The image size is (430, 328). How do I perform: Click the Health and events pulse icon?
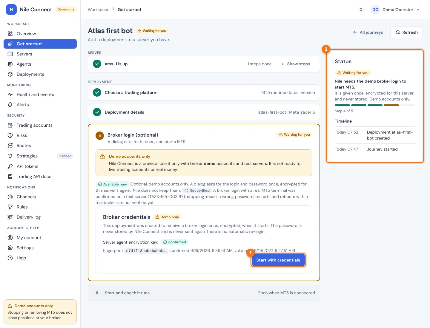click(x=10, y=95)
